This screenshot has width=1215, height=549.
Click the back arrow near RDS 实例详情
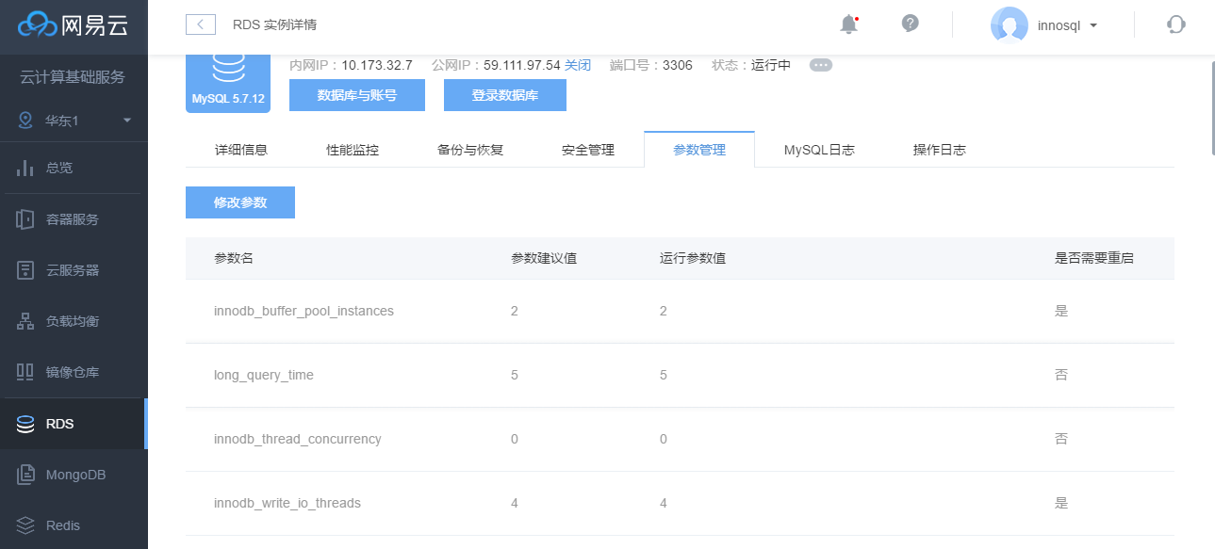click(199, 25)
